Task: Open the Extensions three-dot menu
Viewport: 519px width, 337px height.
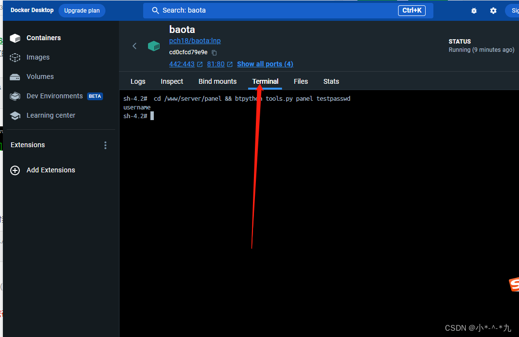Action: (105, 145)
